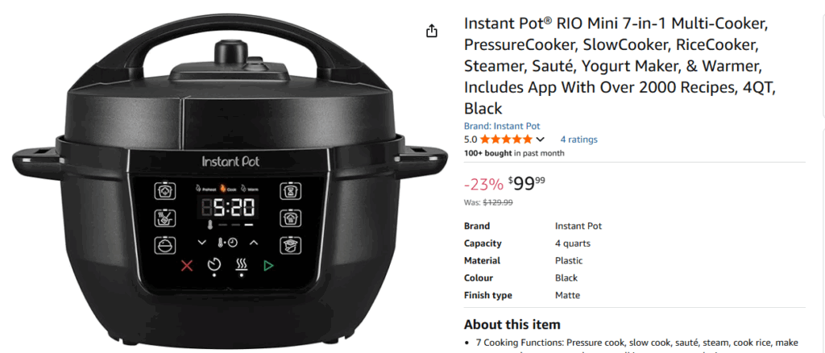
Task: Open the 4 ratings link
Action: click(578, 139)
